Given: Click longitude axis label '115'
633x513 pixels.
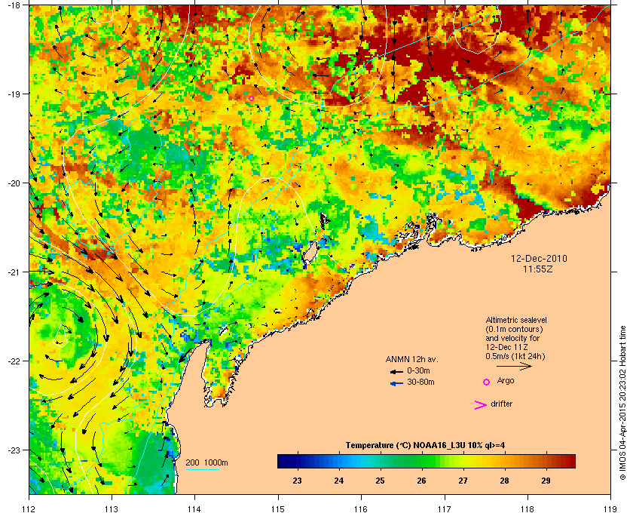Looking at the screenshot, I should click(278, 509).
